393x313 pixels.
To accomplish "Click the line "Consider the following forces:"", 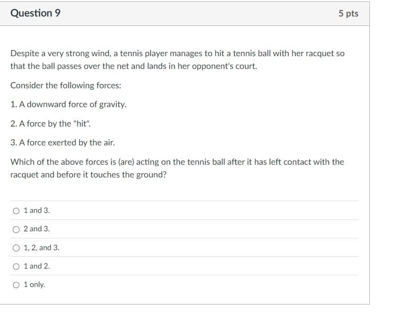I will 66,85.
